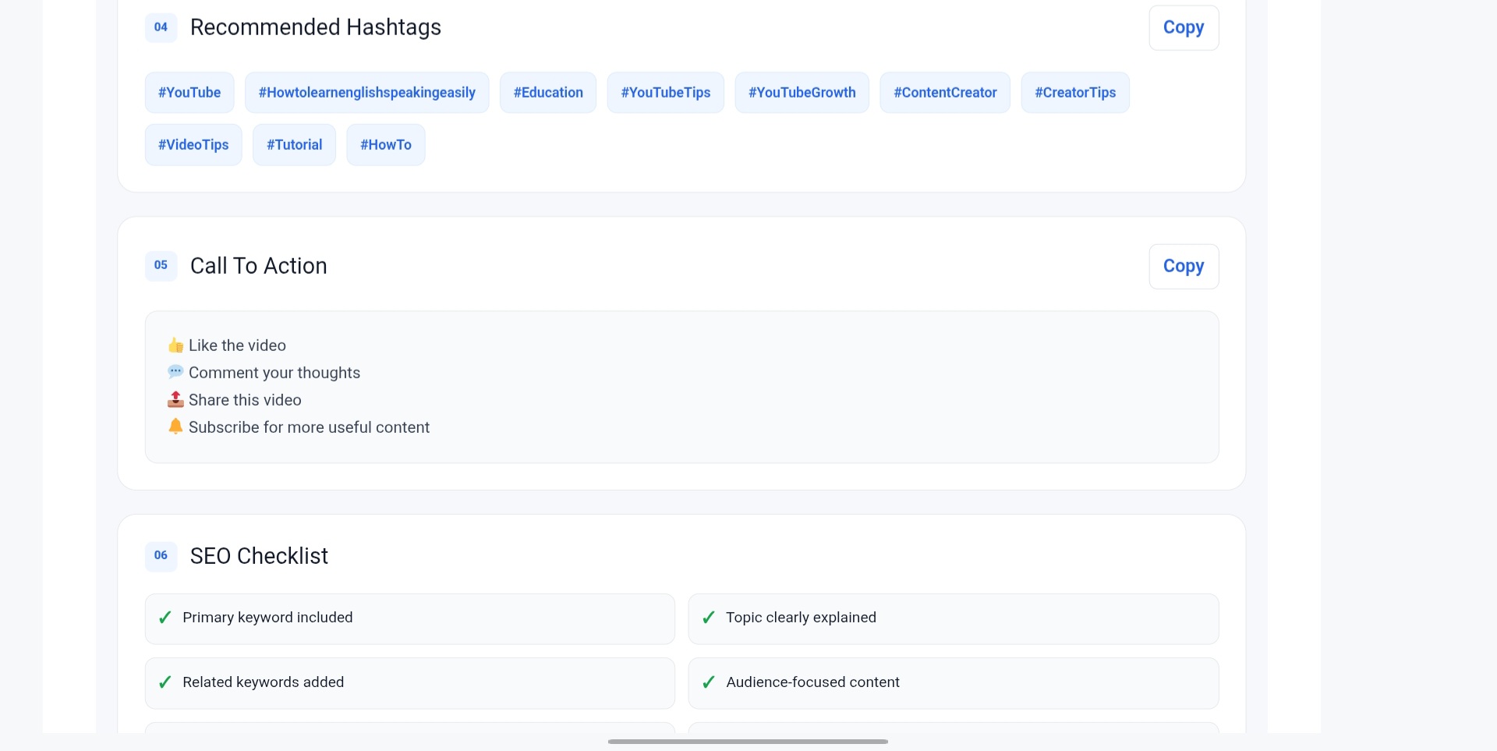Screen dimensions: 1497x751
Task: Click the text Share this video
Action: point(245,400)
